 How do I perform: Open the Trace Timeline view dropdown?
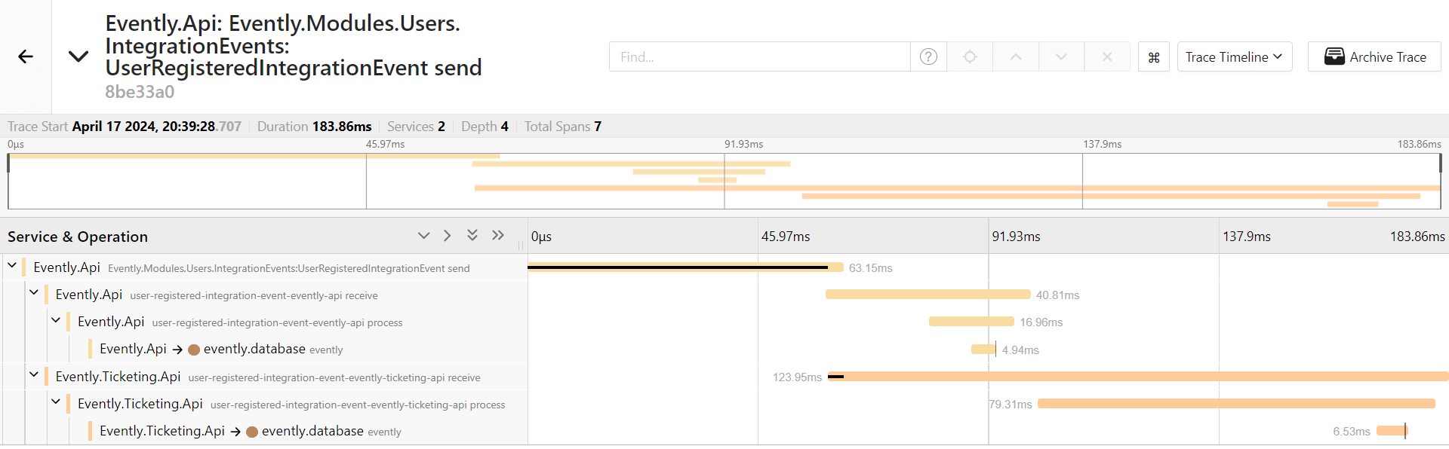pos(1234,57)
